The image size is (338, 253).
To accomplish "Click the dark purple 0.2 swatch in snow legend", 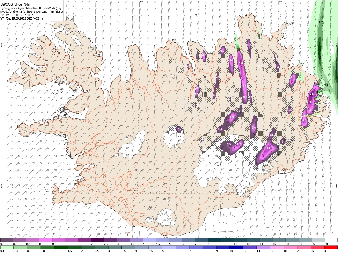I will click(x=7, y=240).
